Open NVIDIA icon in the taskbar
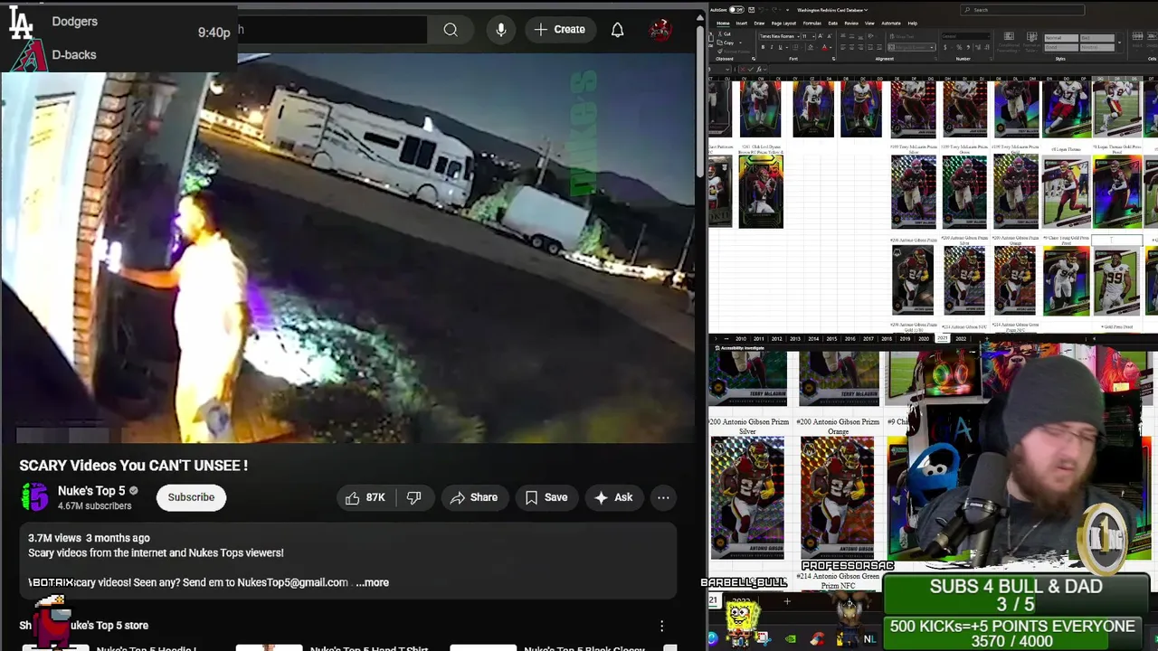The width and height of the screenshot is (1158, 651). [x=791, y=639]
